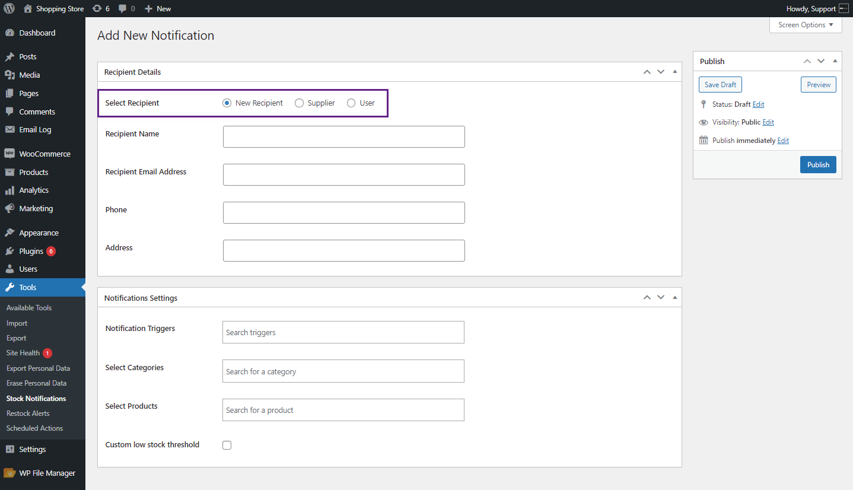The image size is (853, 490).
Task: Click the visibility eye icon in Publish box
Action: (x=704, y=122)
